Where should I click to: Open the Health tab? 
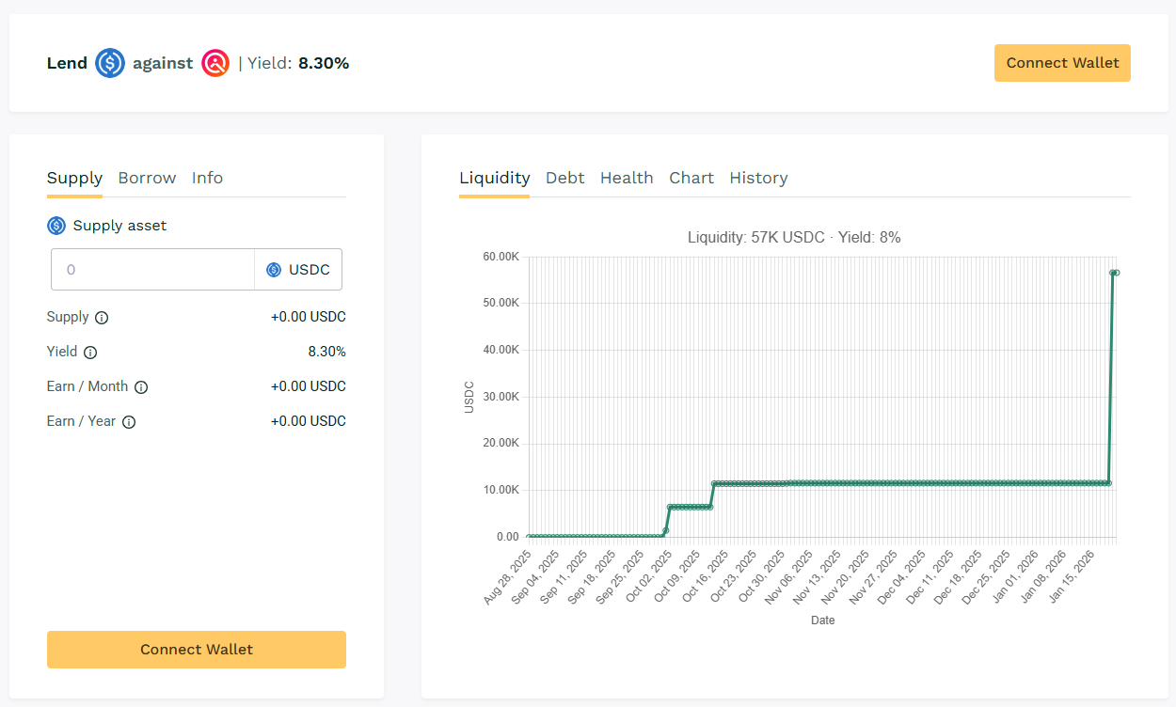pos(627,178)
